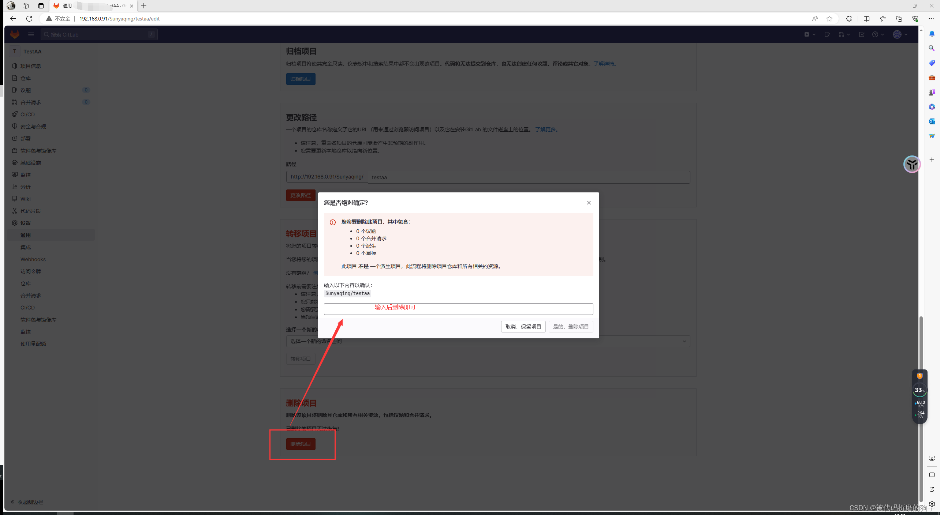Click the page vertical scrollbar thumb
The image size is (940, 515).
pyautogui.click(x=921, y=409)
